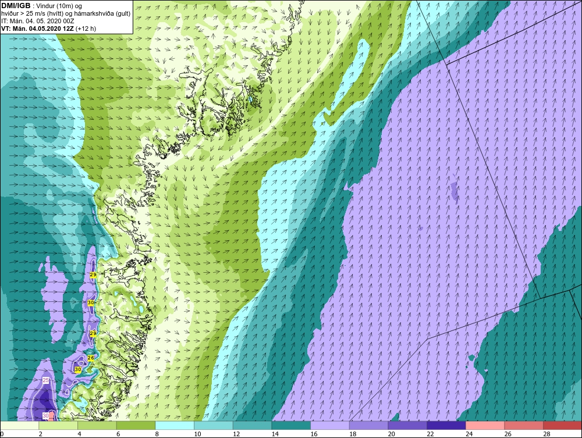The image size is (582, 438).
Task: Click the "VT: Mán. 04.05.2020 12Z (+12 h)" line
Action: [49, 29]
